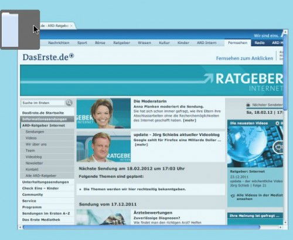
Task: Open the Team sidebar item
Action: pyautogui.click(x=30, y=150)
